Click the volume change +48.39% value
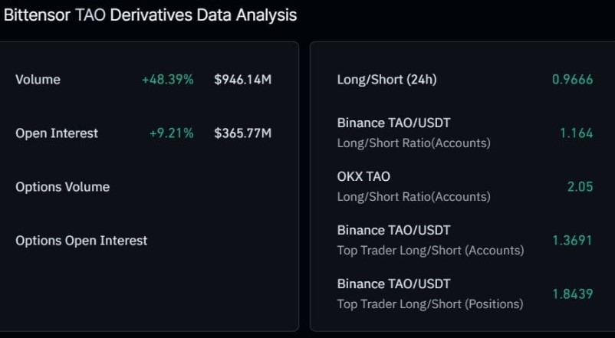 (x=167, y=80)
